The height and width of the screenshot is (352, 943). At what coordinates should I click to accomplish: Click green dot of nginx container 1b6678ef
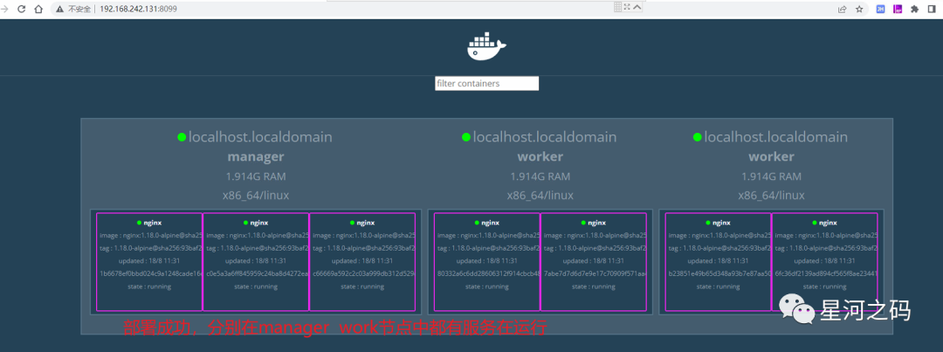click(x=139, y=223)
